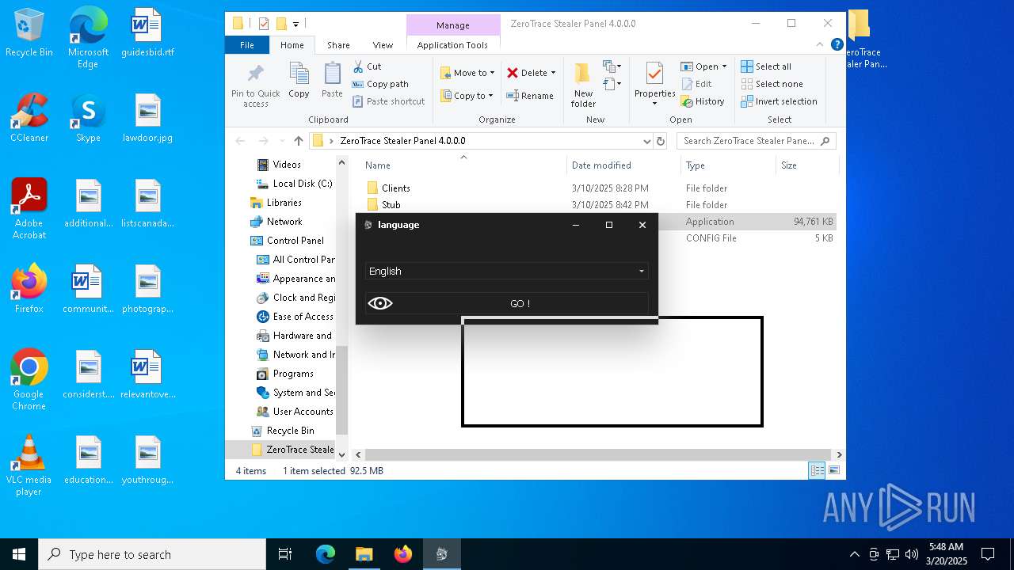Click the Manage contextual tab

pyautogui.click(x=453, y=25)
